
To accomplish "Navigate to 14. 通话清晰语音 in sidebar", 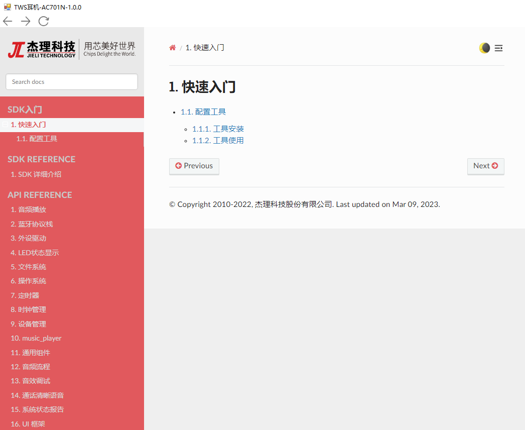I will click(37, 395).
